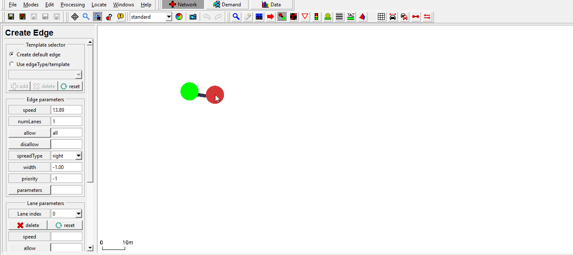The height and width of the screenshot is (255, 573).
Task: Select the Inspect mode magnifier tool
Action: pos(236,17)
